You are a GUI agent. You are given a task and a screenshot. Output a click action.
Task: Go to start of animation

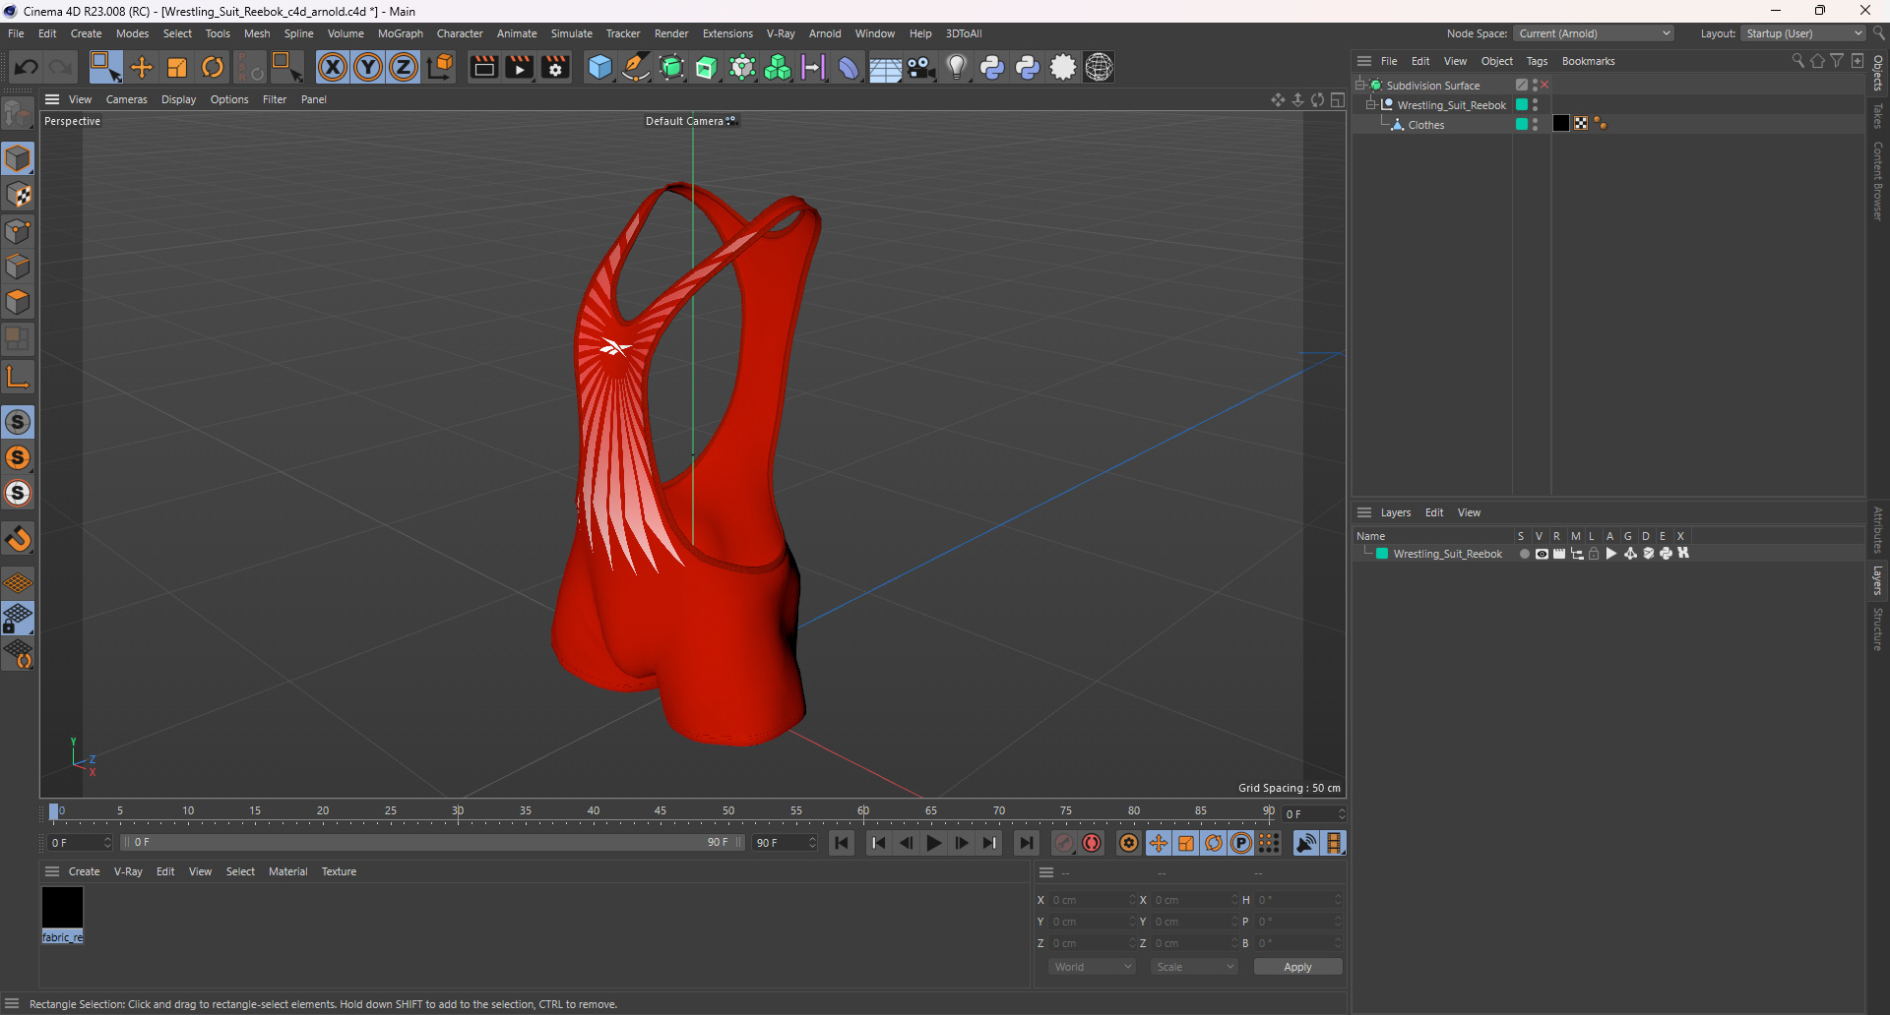click(x=842, y=843)
